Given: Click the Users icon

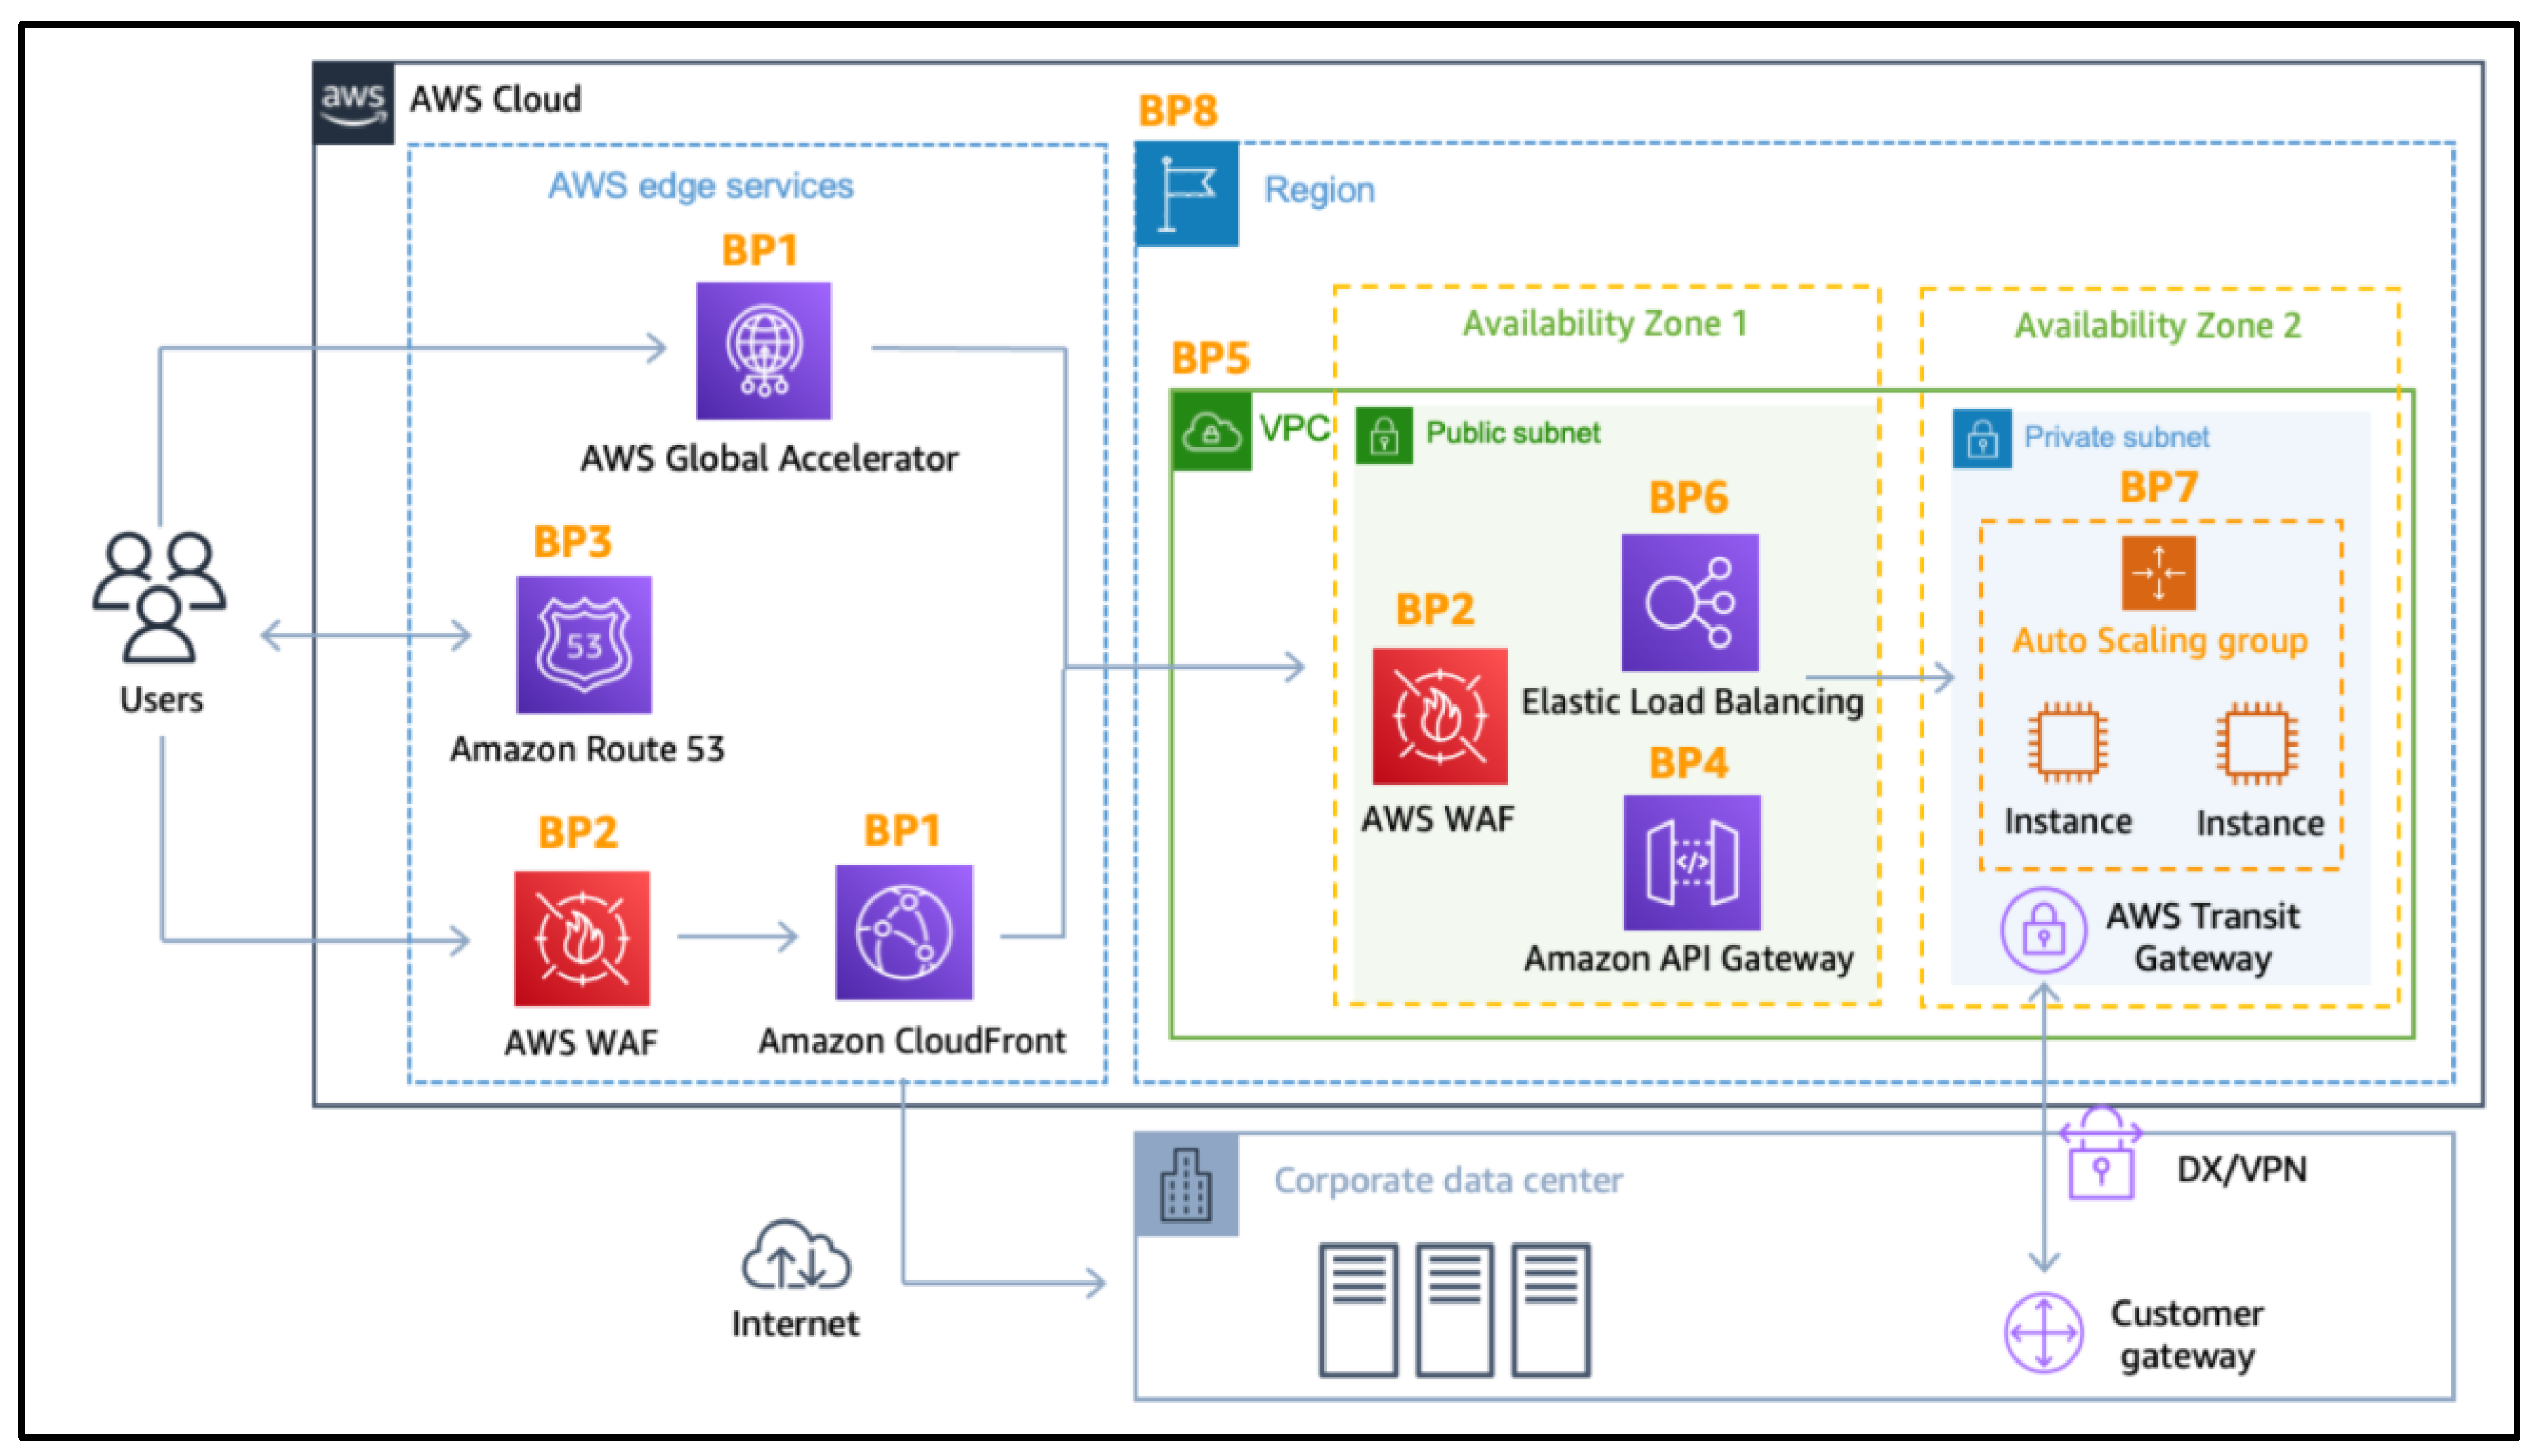Looking at the screenshot, I should pos(159,596).
